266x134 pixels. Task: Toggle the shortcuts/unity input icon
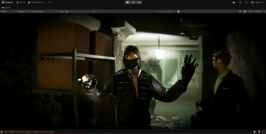pos(245,11)
